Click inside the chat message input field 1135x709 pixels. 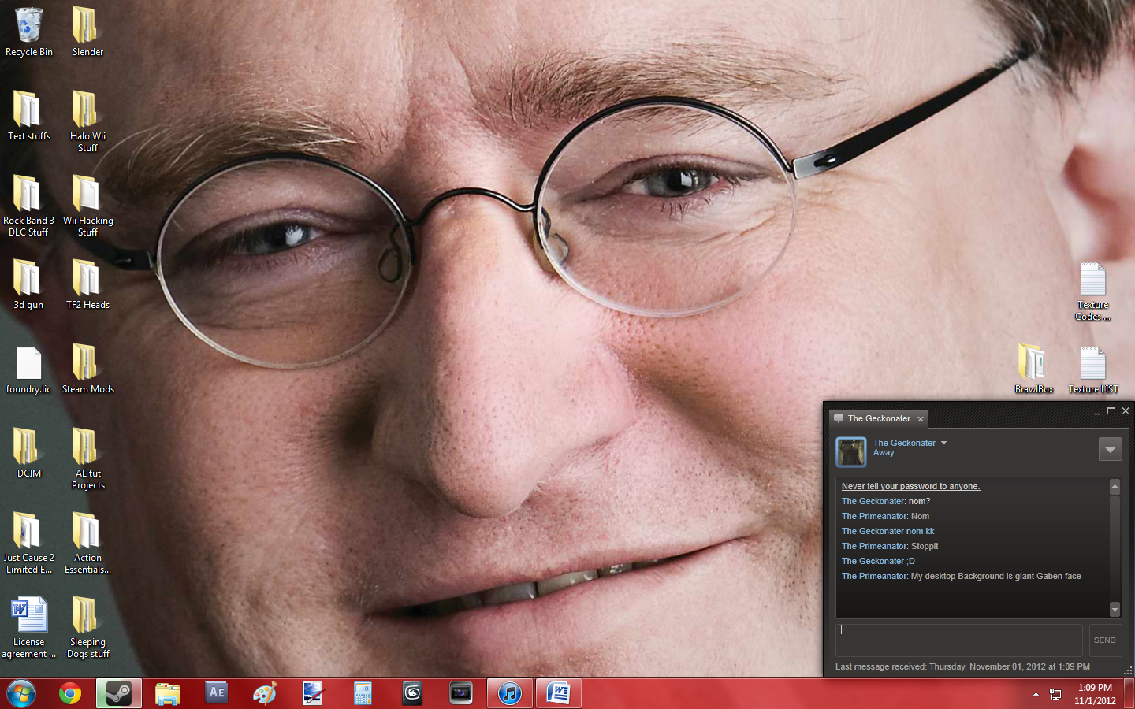958,640
